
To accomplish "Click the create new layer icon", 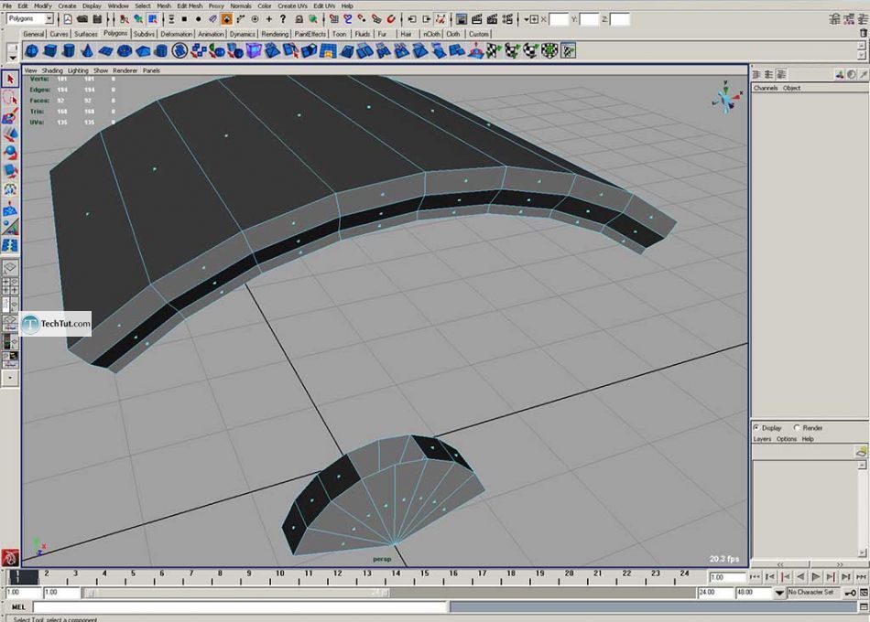I will pyautogui.click(x=861, y=451).
